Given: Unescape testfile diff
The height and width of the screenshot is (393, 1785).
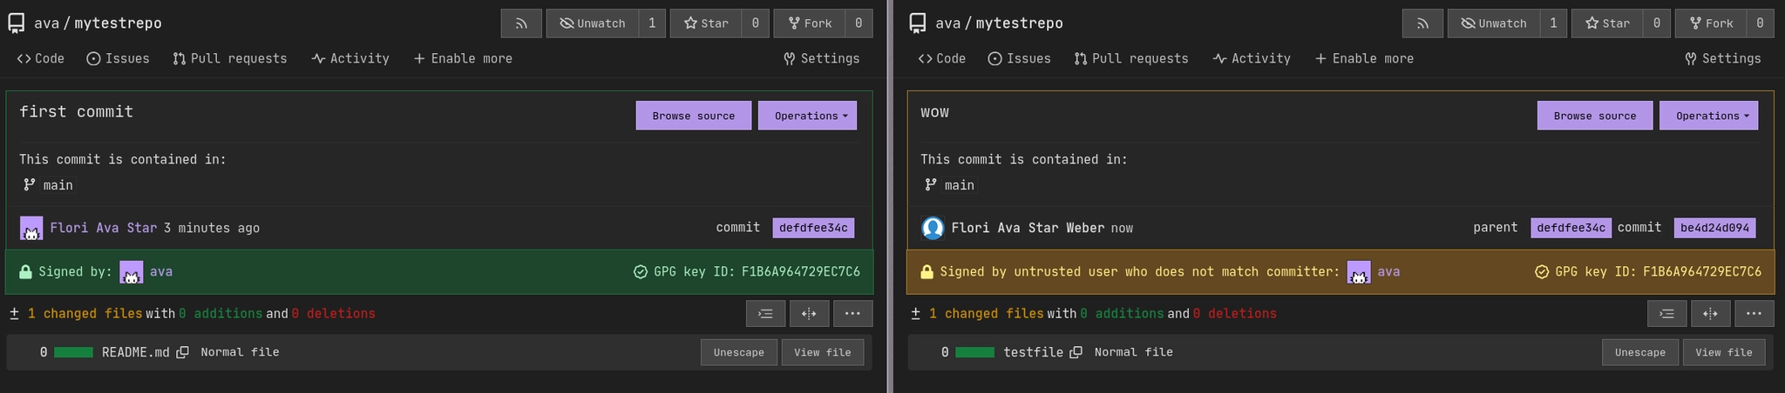Looking at the screenshot, I should (x=1640, y=352).
